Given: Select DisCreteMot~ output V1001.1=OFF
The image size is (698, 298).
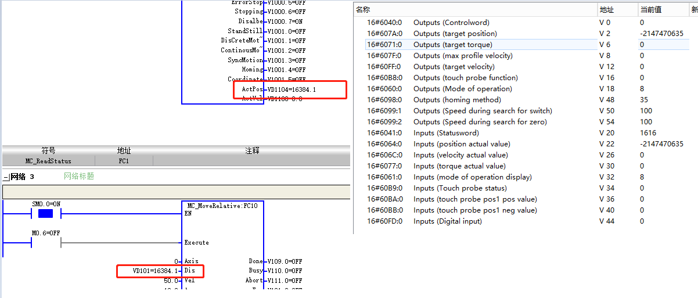Looking at the screenshot, I should 286,40.
